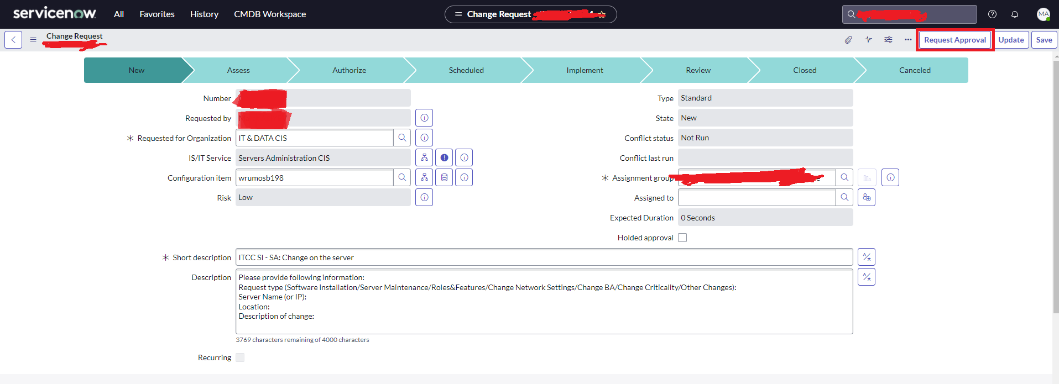Open the activity stream icon in header
The width and height of the screenshot is (1059, 384).
click(x=868, y=40)
